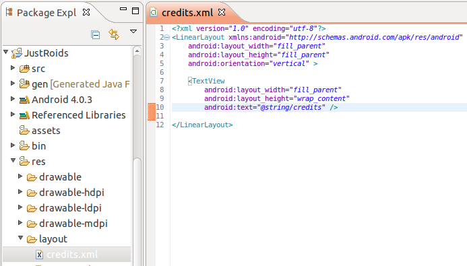The image size is (467, 266).
Task: Expand the src folder
Action: pyautogui.click(x=13, y=67)
